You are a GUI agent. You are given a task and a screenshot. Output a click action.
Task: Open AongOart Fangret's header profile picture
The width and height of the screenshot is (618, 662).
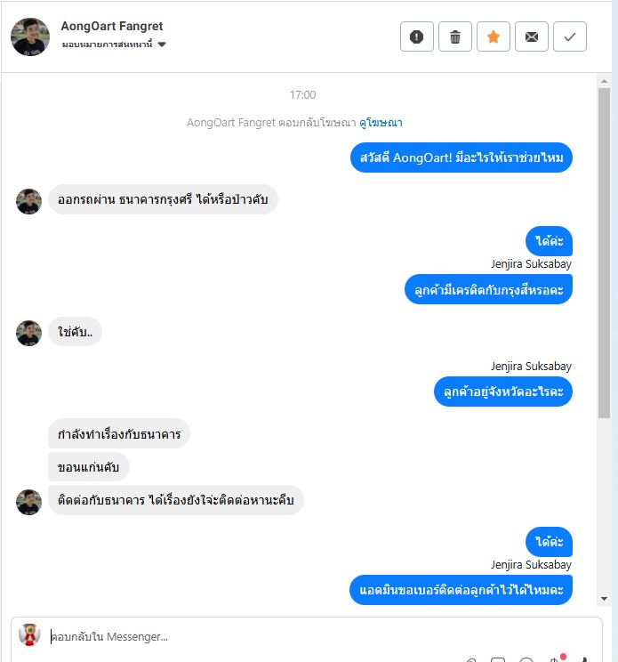coord(30,36)
